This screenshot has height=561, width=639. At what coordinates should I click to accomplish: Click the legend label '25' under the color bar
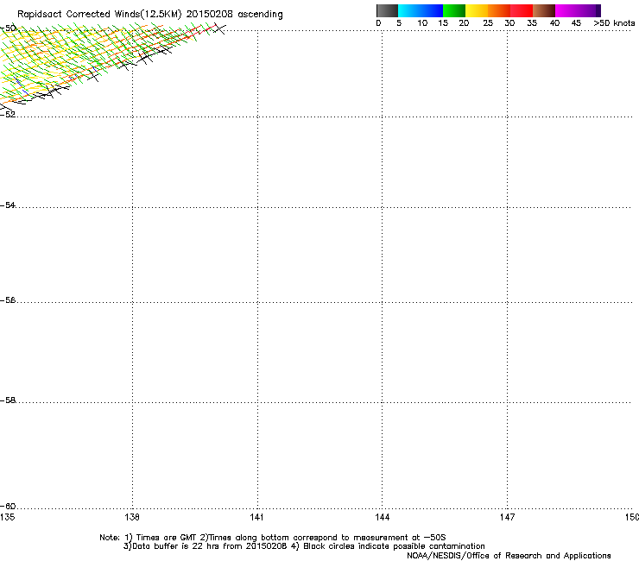point(488,23)
